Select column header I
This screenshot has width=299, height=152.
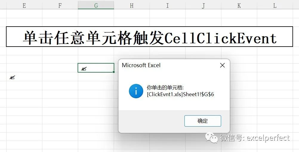click(167, 6)
